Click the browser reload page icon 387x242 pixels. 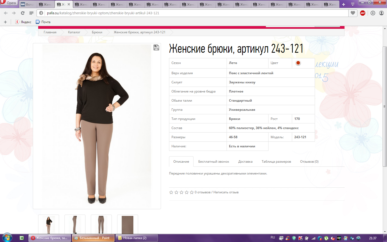tap(23, 13)
